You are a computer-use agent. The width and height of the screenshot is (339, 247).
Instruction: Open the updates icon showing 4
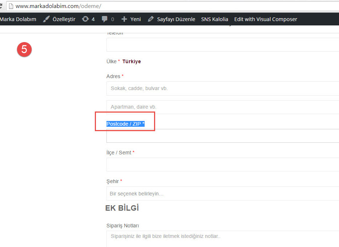85,19
